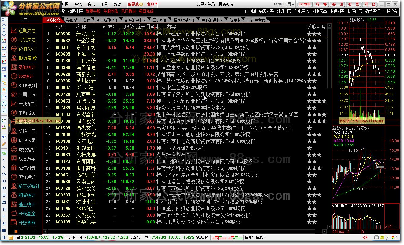Switch to 被举牌 tab
Screen dimensions: 404x245
click(x=235, y=20)
